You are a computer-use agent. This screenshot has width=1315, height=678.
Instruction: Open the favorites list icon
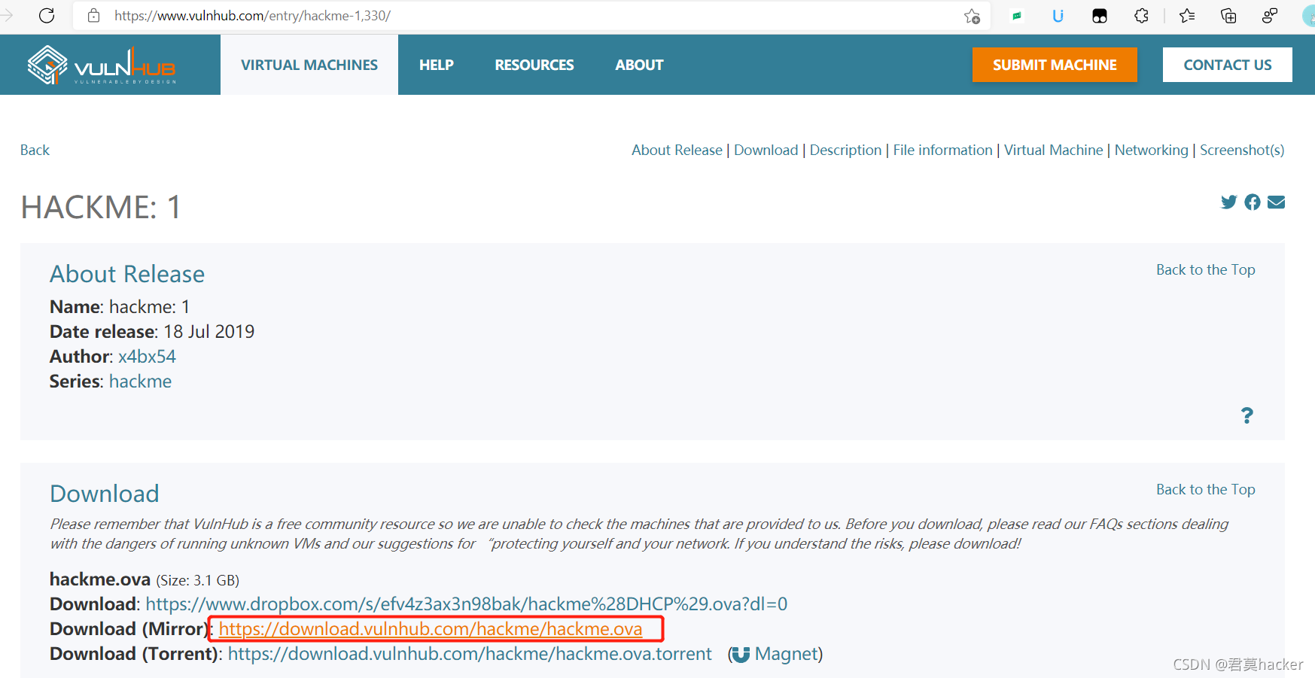(x=1187, y=16)
